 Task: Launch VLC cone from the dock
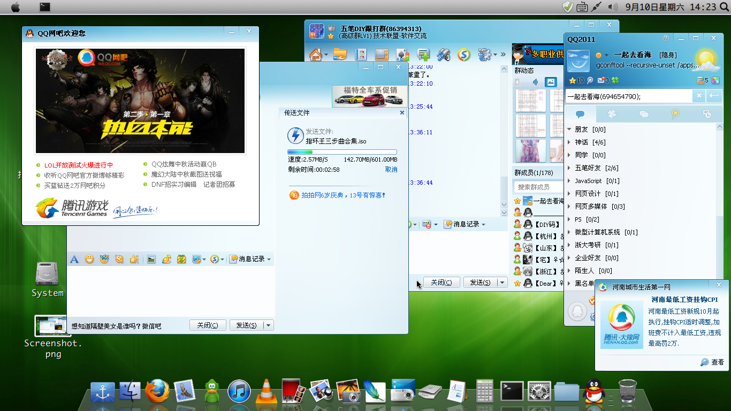(266, 391)
